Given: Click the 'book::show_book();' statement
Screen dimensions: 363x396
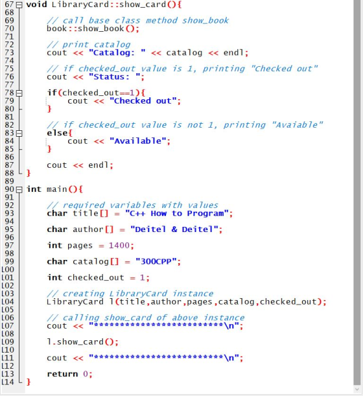Looking at the screenshot, I should (93, 29).
